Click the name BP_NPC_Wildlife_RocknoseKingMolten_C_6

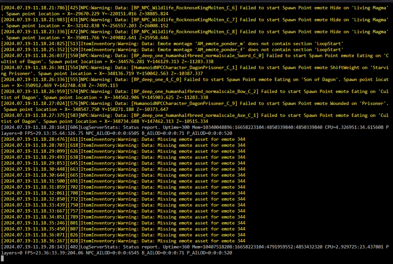[x=184, y=8]
